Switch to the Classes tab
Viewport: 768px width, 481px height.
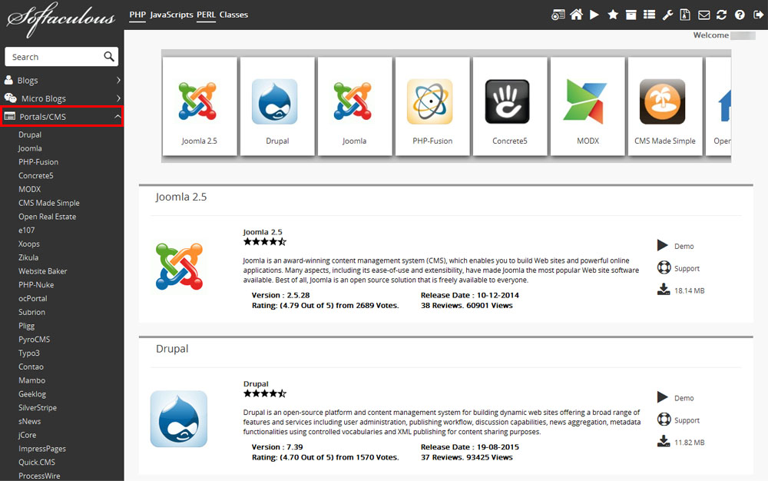233,15
